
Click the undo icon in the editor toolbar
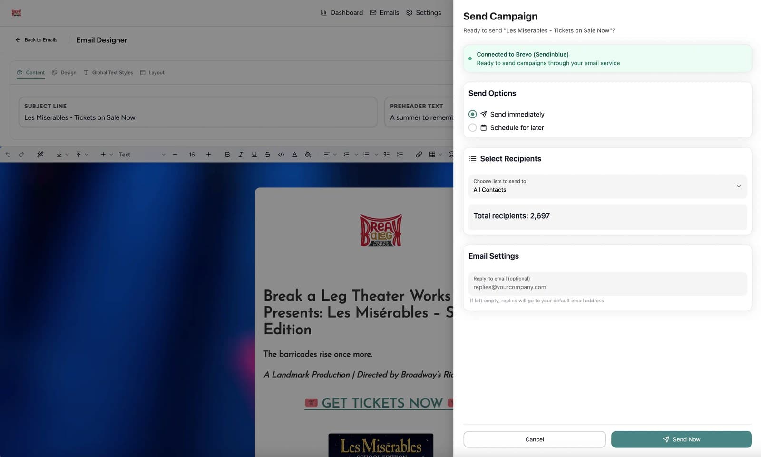[x=8, y=155]
